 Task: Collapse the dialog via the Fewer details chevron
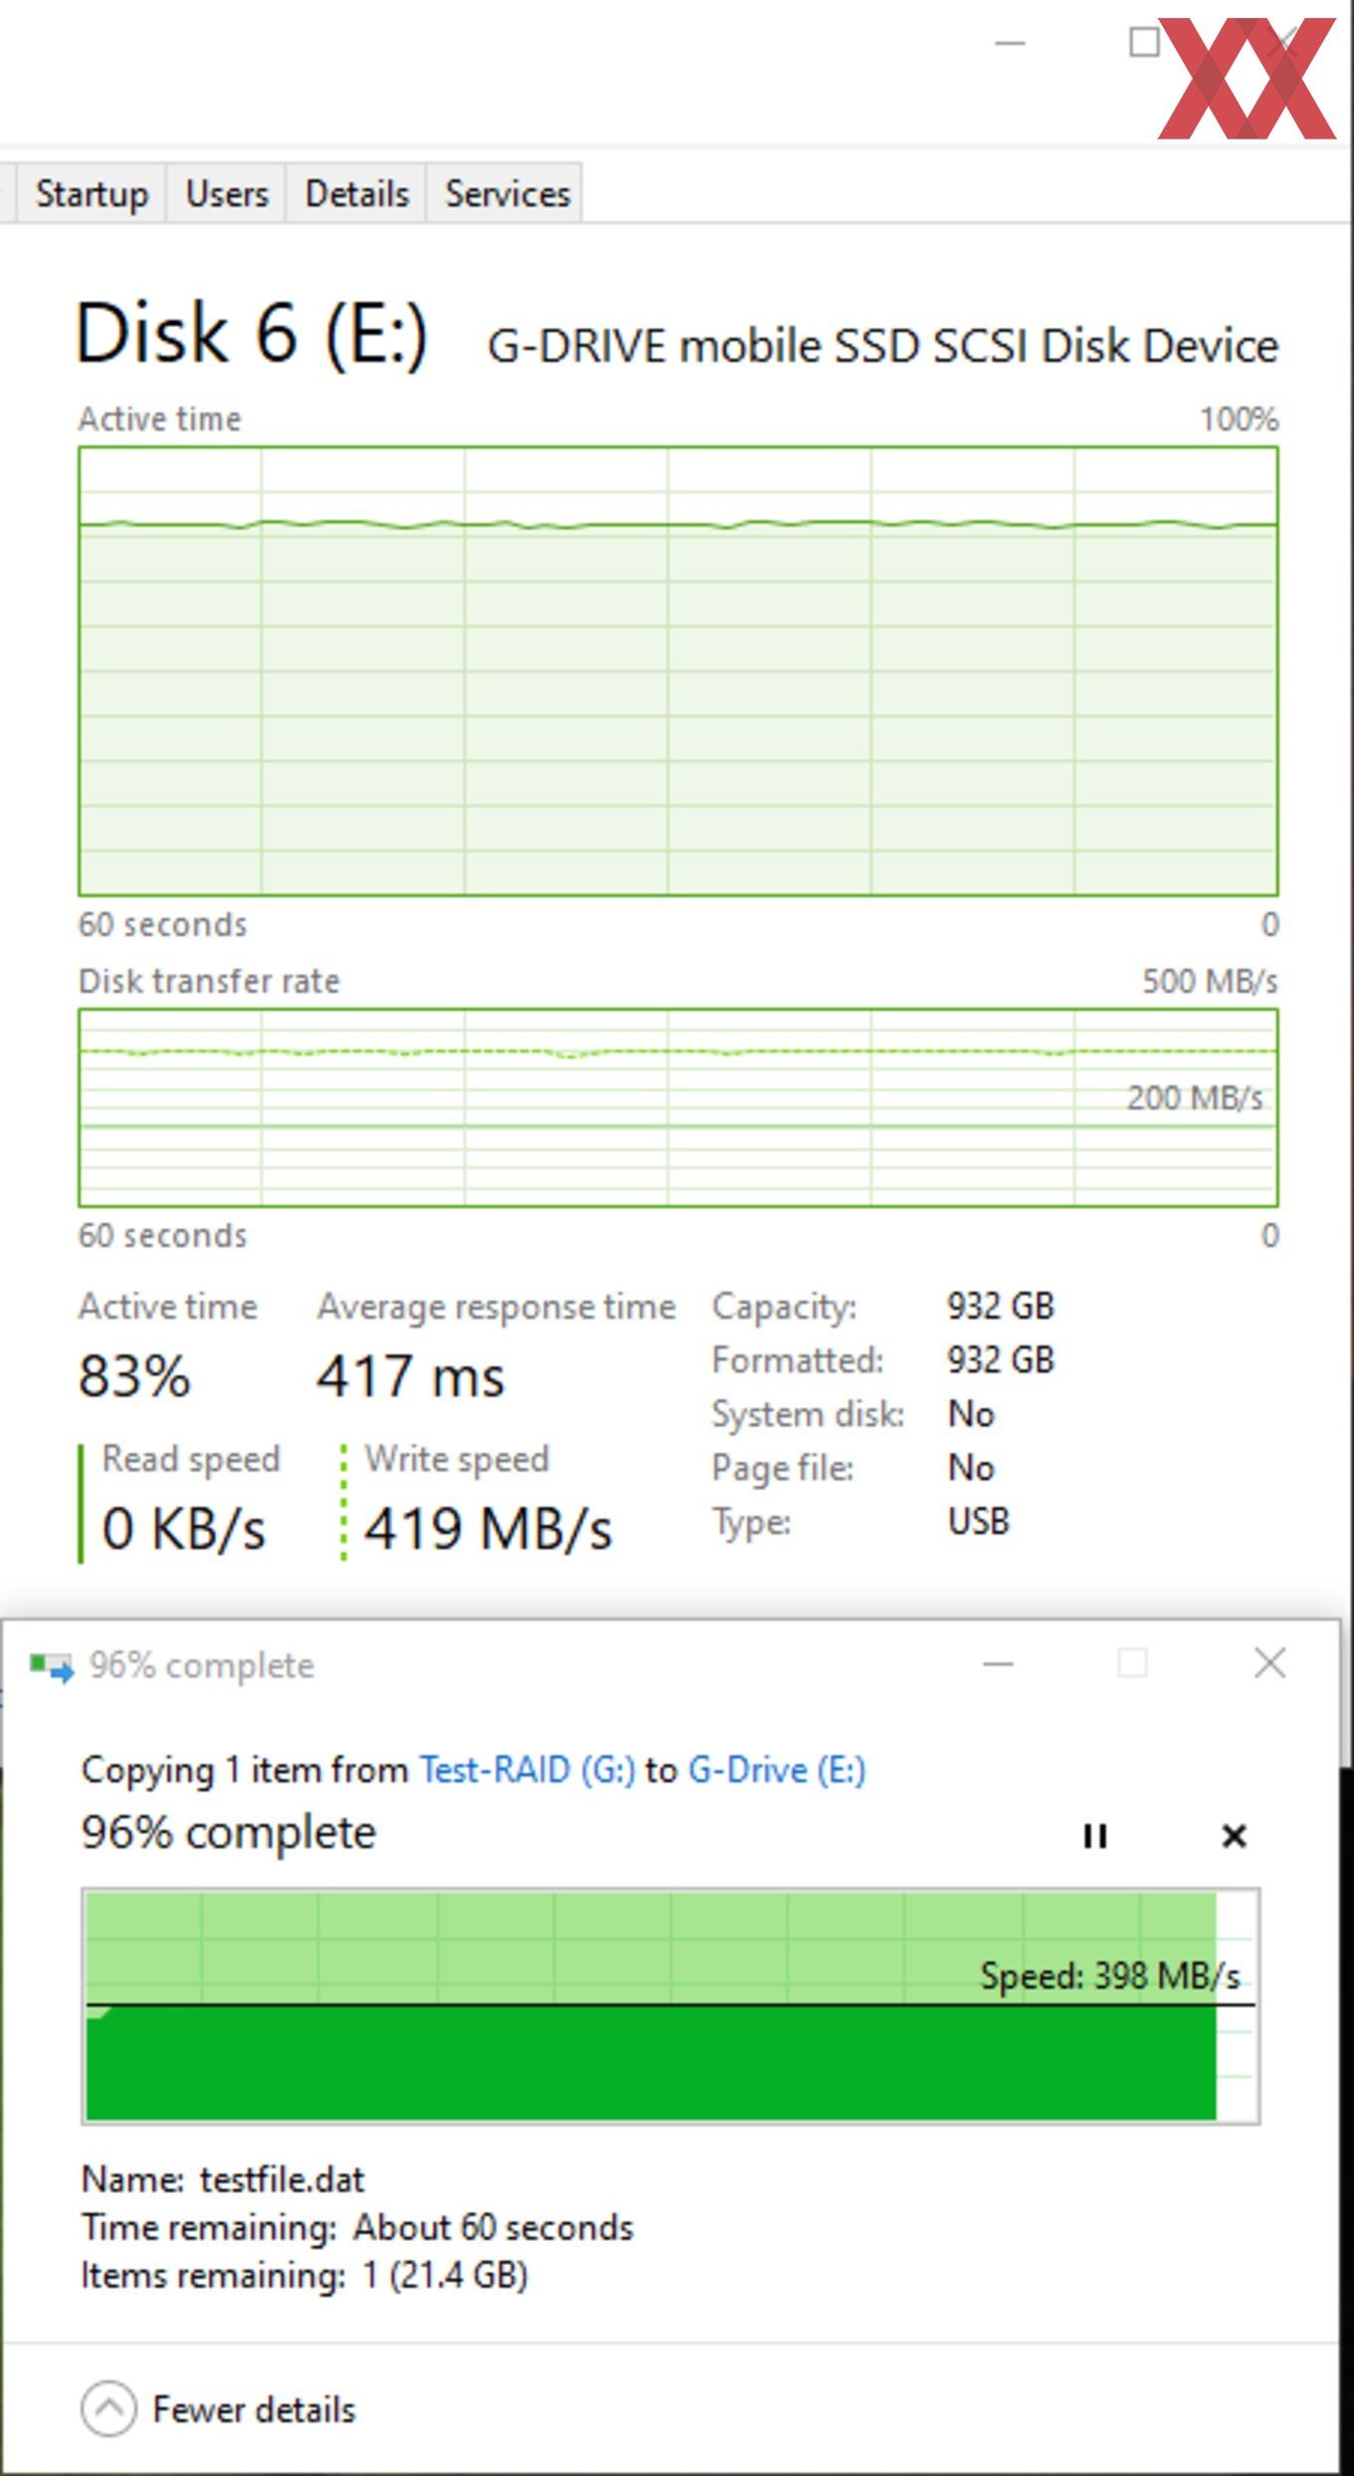point(109,2409)
